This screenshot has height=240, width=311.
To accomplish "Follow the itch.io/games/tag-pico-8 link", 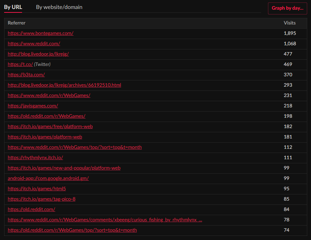I will click(41, 199).
